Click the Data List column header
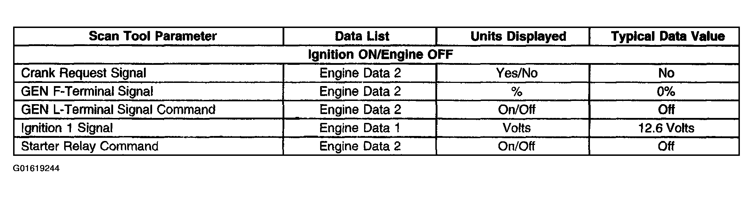This screenshot has width=753, height=198. coord(362,36)
